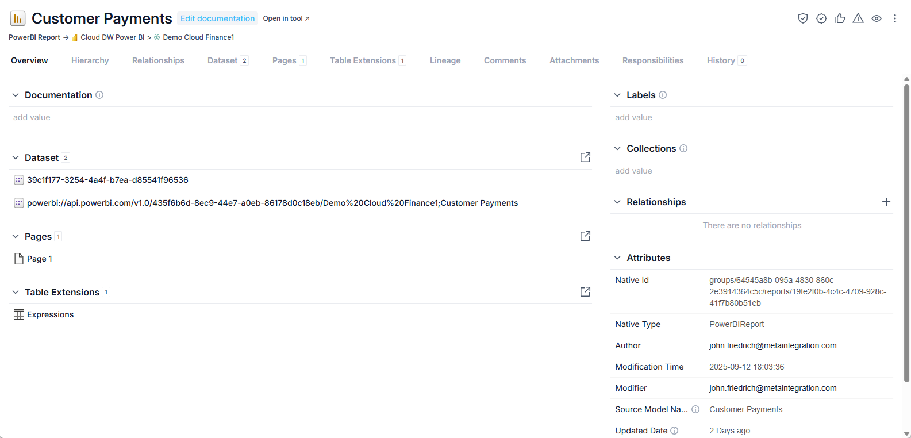This screenshot has height=438, width=911.
Task: Open the three-dot more options menu
Action: coord(895,18)
